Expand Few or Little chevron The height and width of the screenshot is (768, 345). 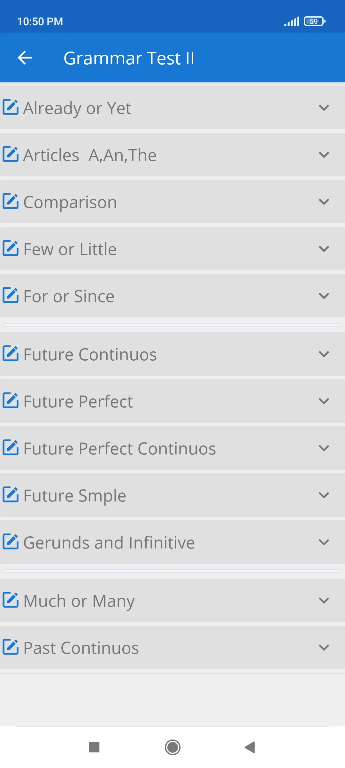[324, 249]
